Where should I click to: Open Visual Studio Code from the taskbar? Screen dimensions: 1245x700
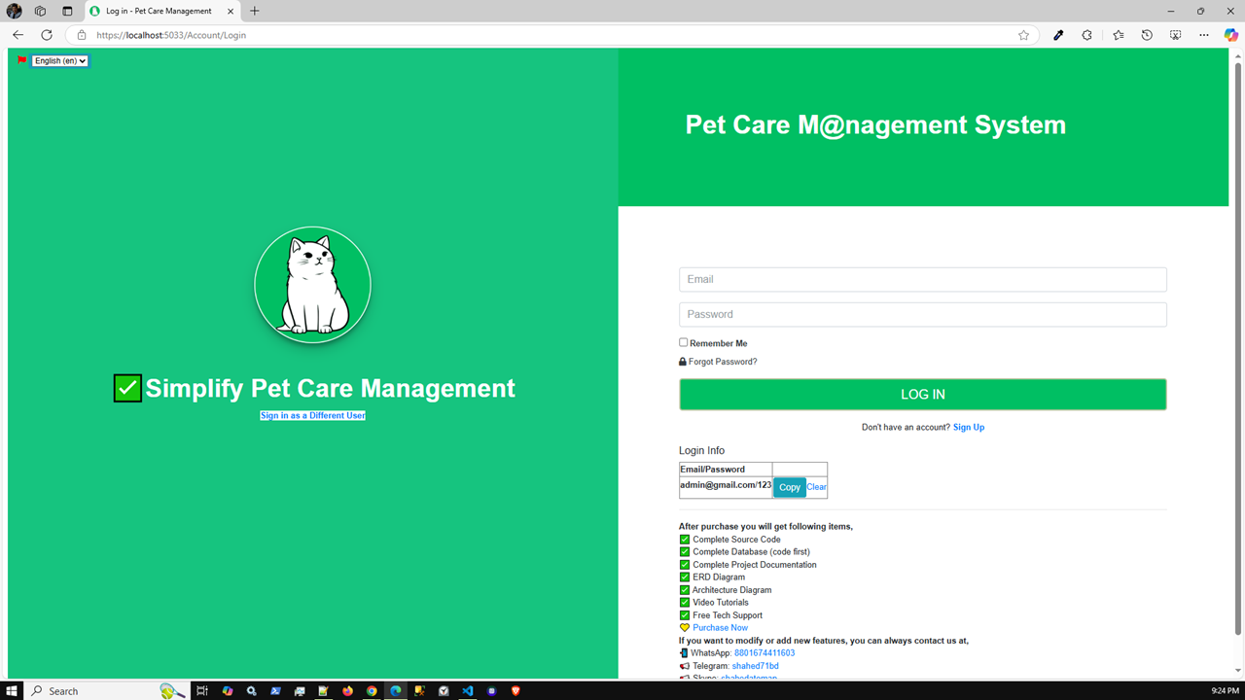[x=467, y=691]
